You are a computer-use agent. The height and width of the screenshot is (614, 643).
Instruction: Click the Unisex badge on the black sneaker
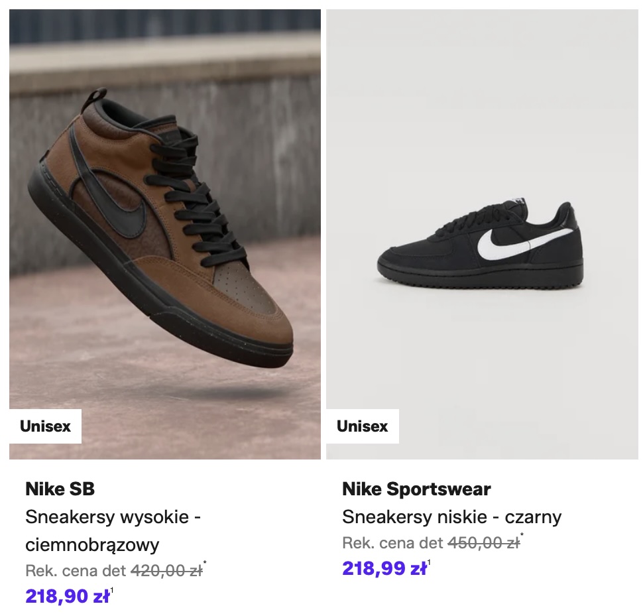[x=362, y=426]
